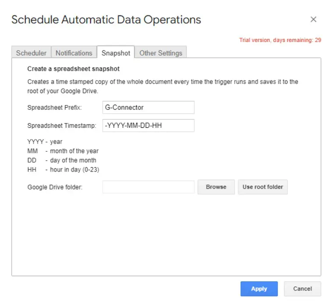Focus the Spreadsheet Timestamp text box
This screenshot has width=327, height=305.
coord(148,126)
